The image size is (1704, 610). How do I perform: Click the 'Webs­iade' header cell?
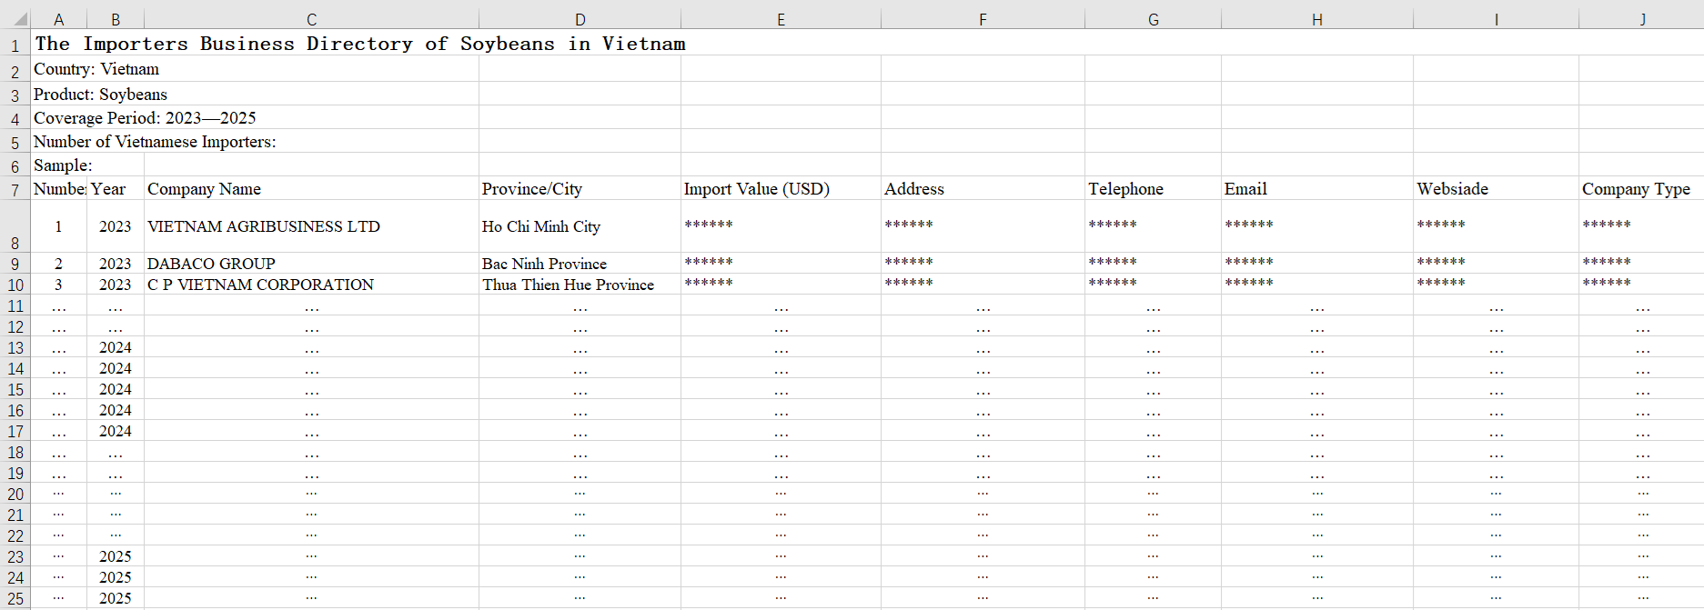click(1452, 189)
